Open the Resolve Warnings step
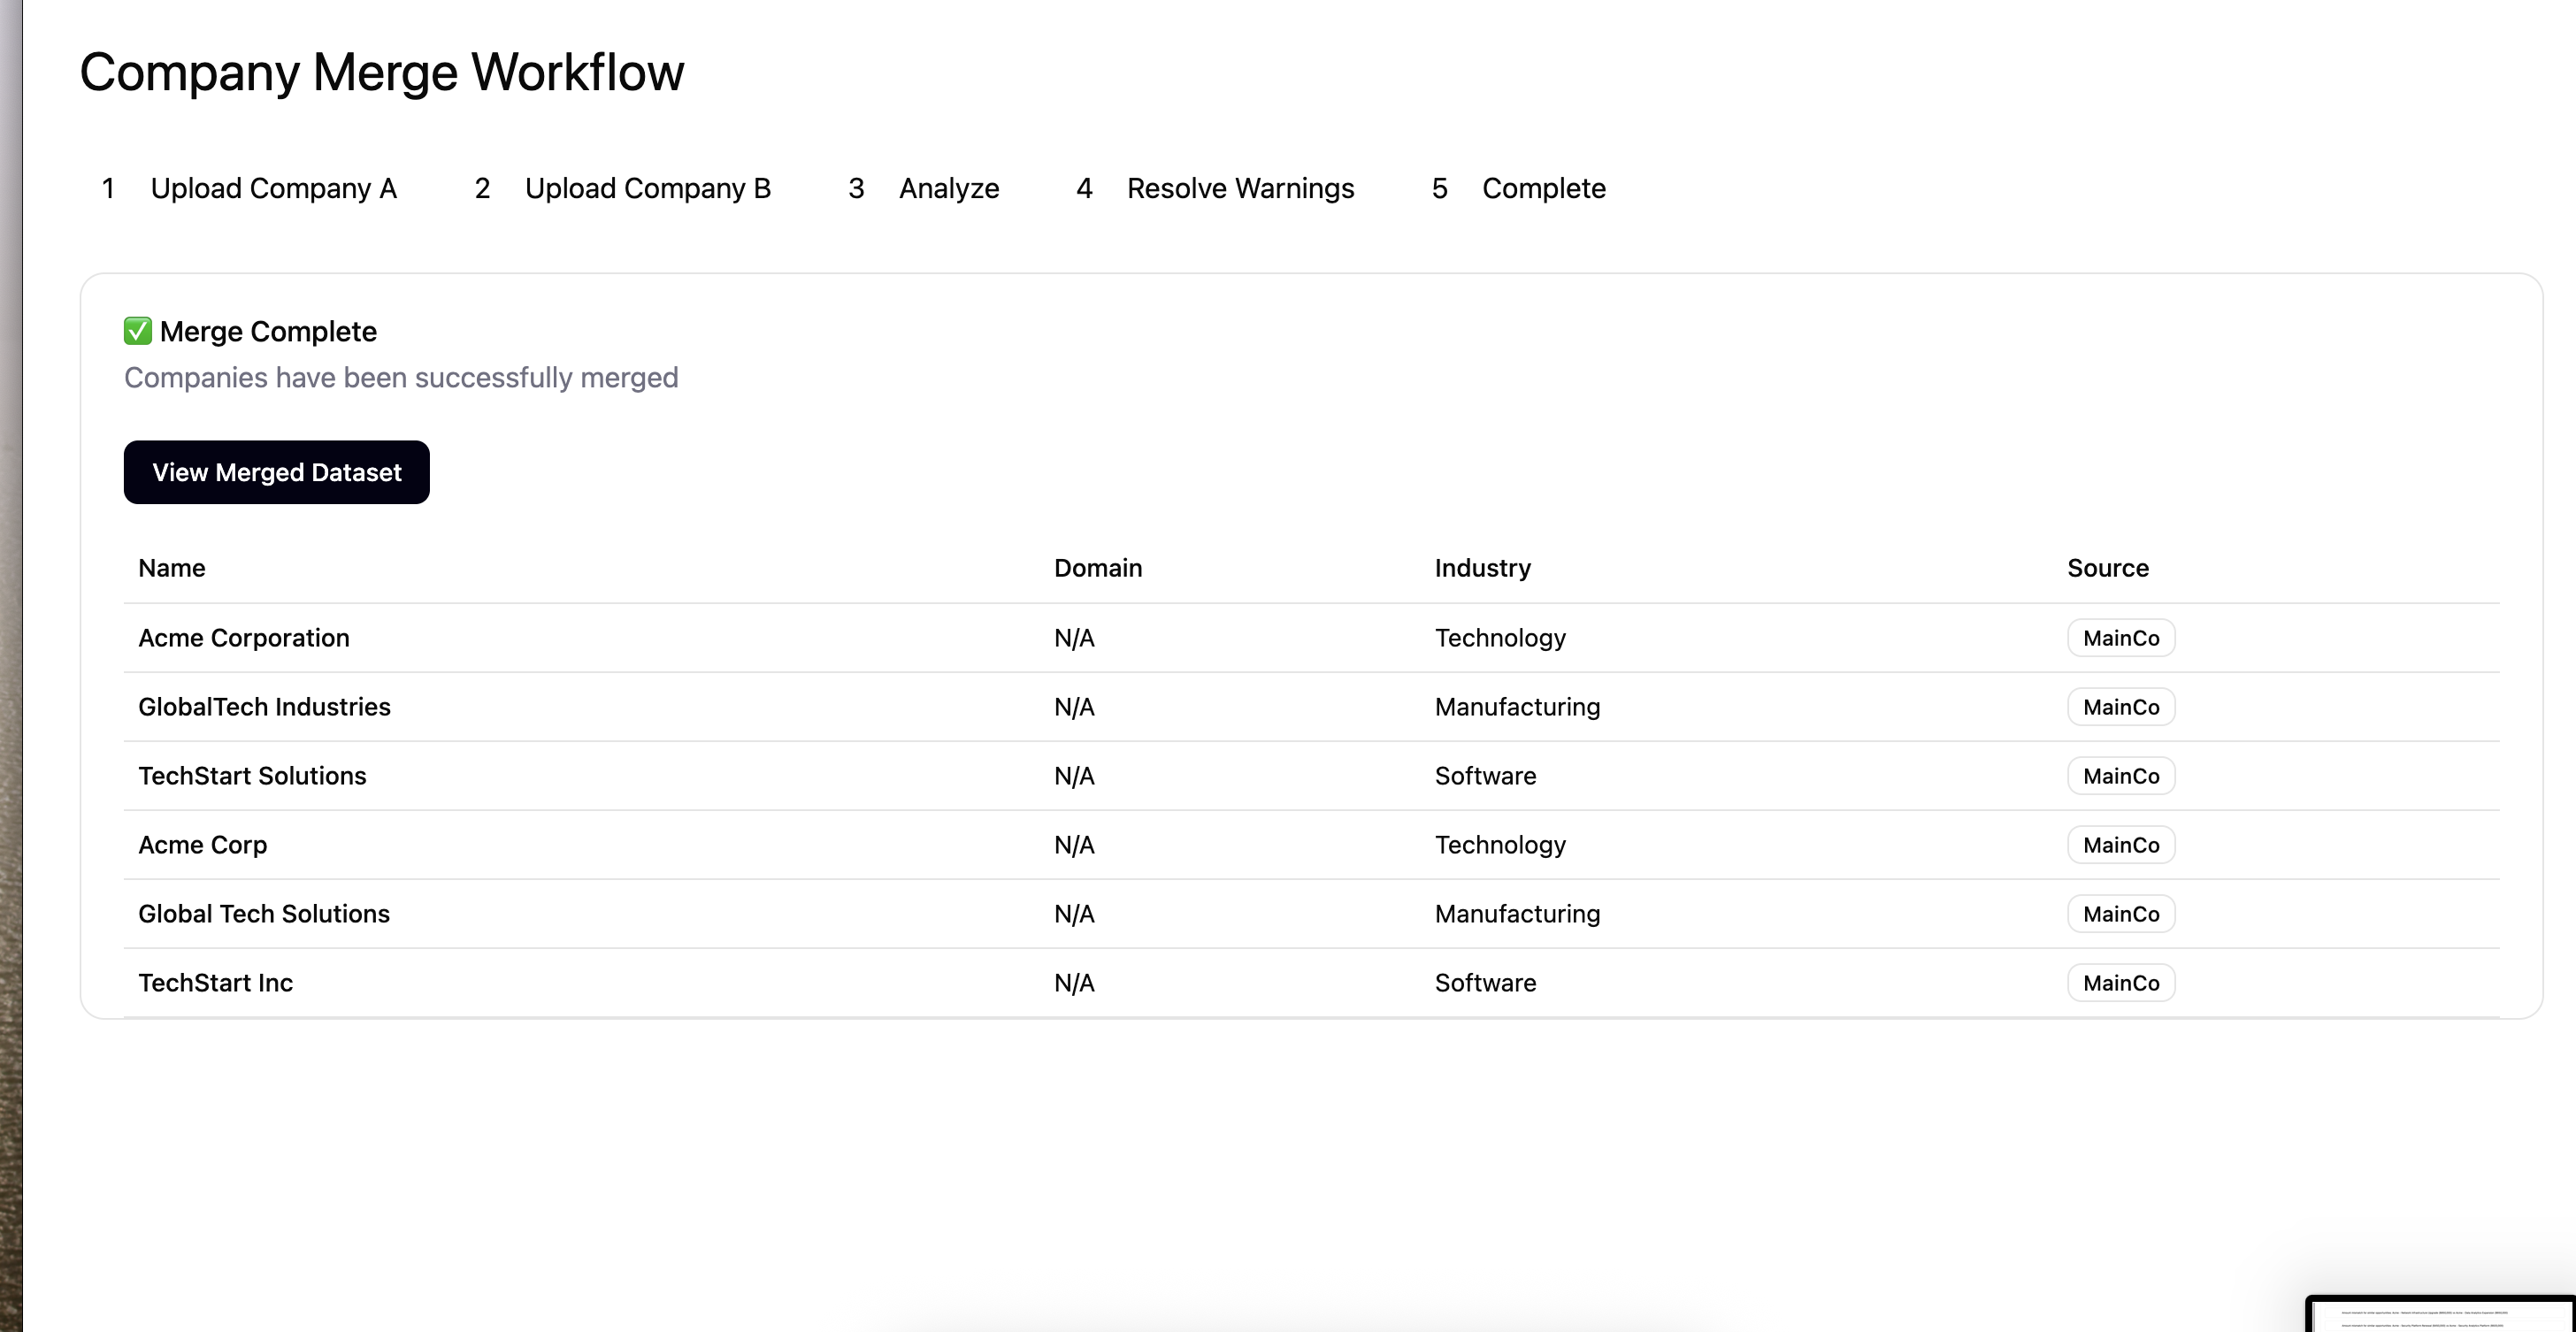The height and width of the screenshot is (1332, 2576). [1239, 188]
